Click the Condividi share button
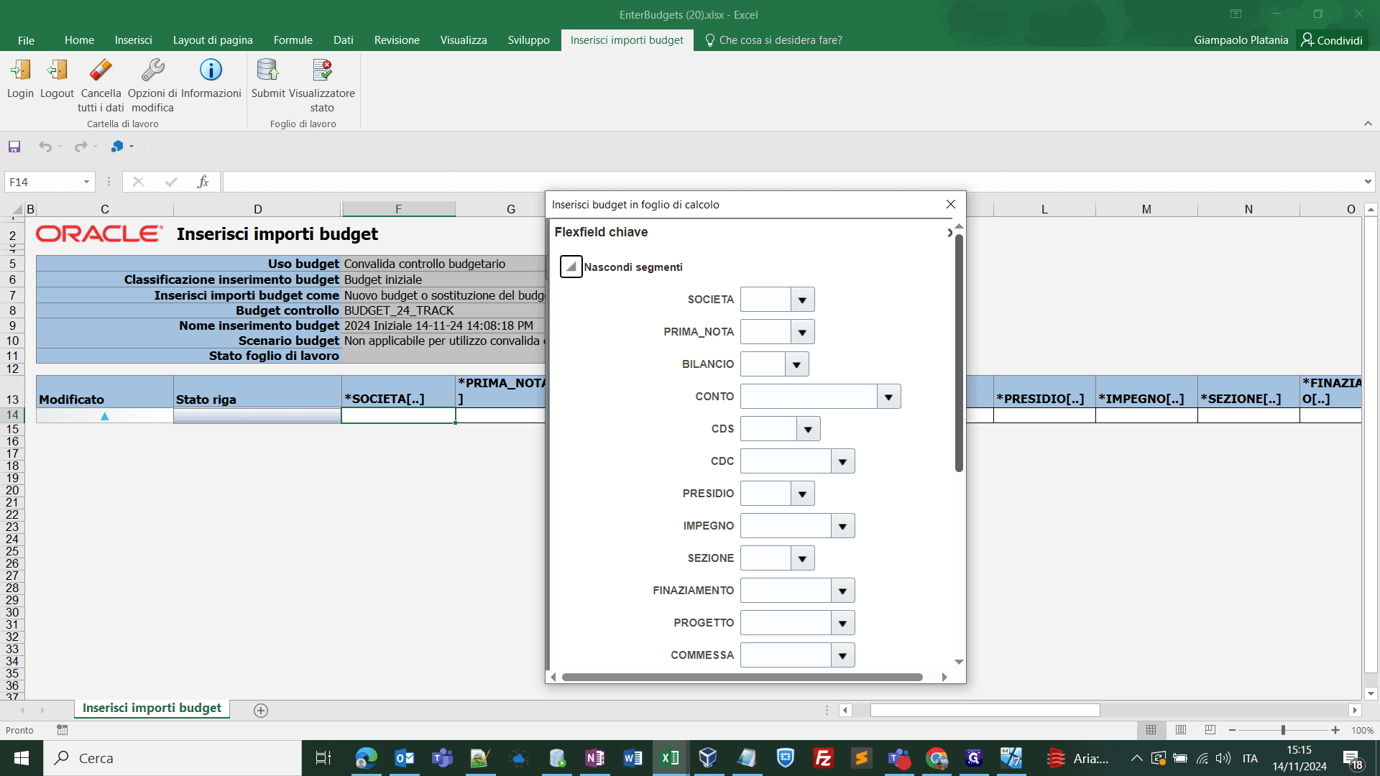This screenshot has width=1380, height=776. (1332, 40)
